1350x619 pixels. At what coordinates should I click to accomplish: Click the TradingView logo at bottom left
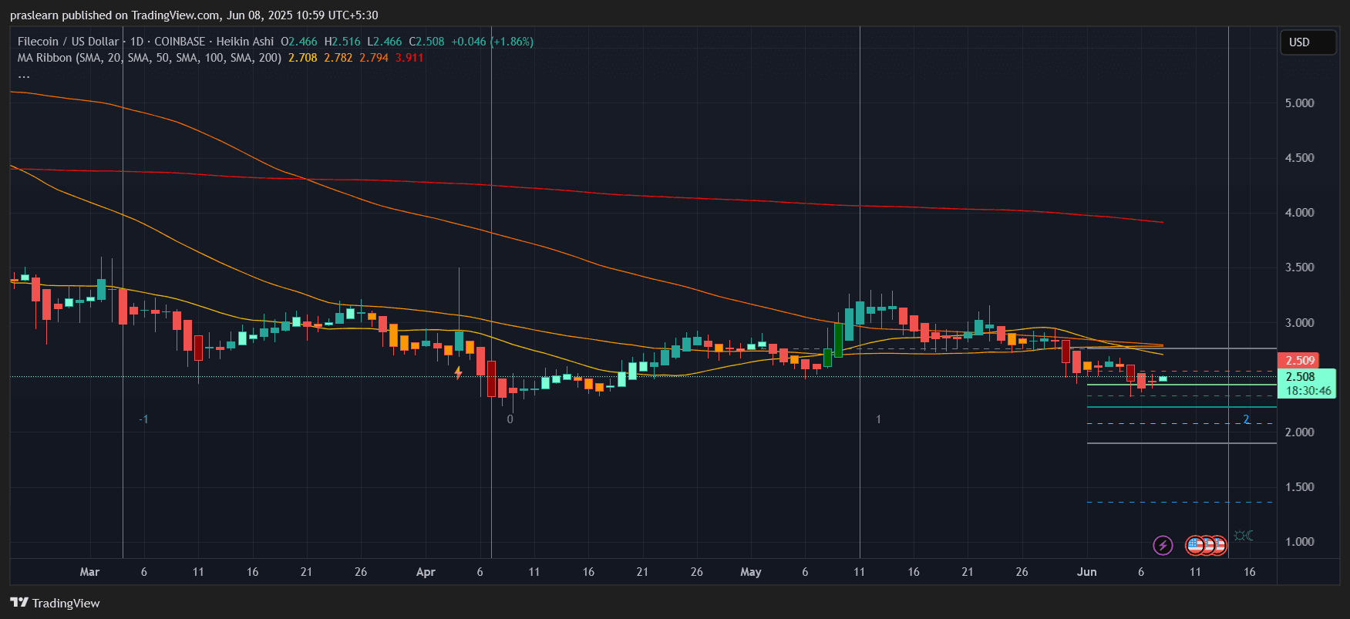(x=56, y=603)
